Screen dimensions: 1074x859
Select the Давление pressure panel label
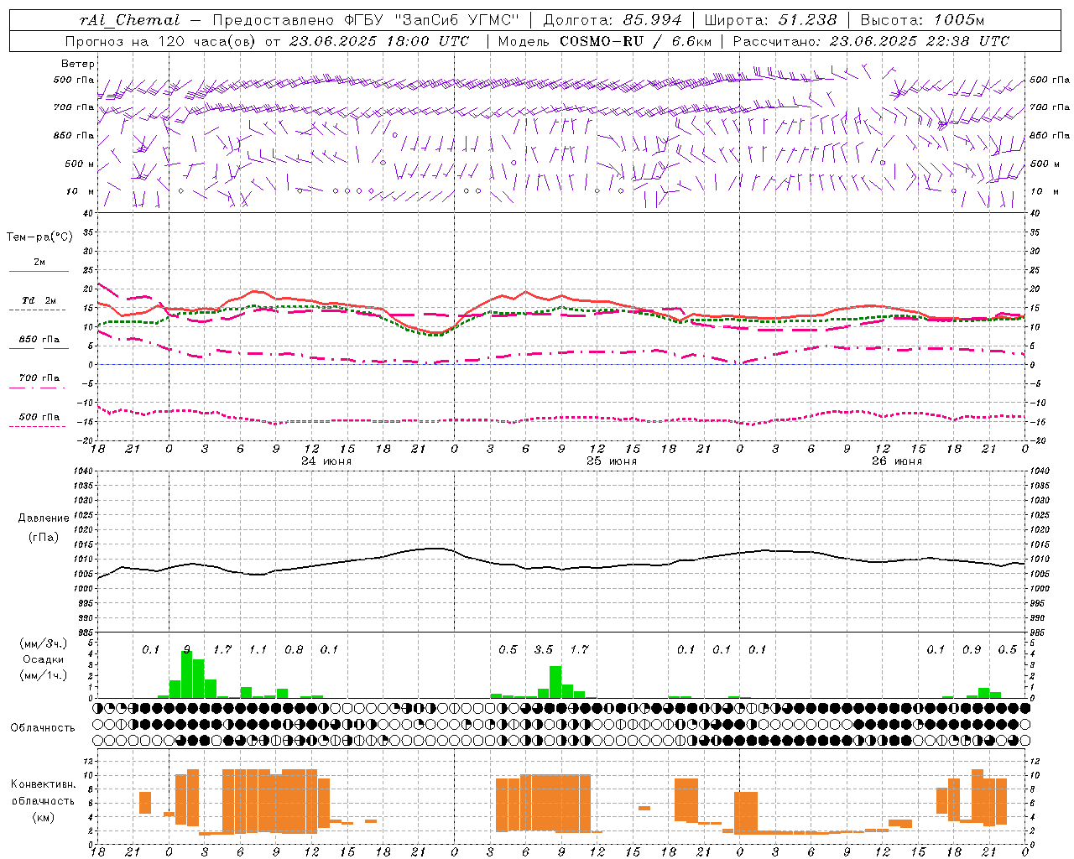44,518
